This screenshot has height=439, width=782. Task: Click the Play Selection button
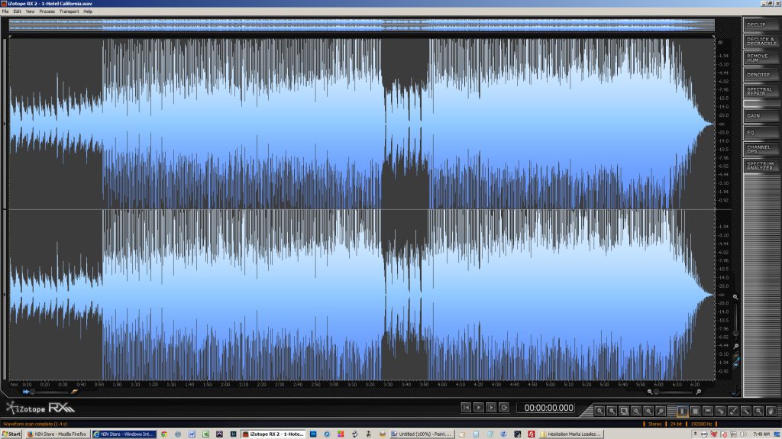(491, 408)
